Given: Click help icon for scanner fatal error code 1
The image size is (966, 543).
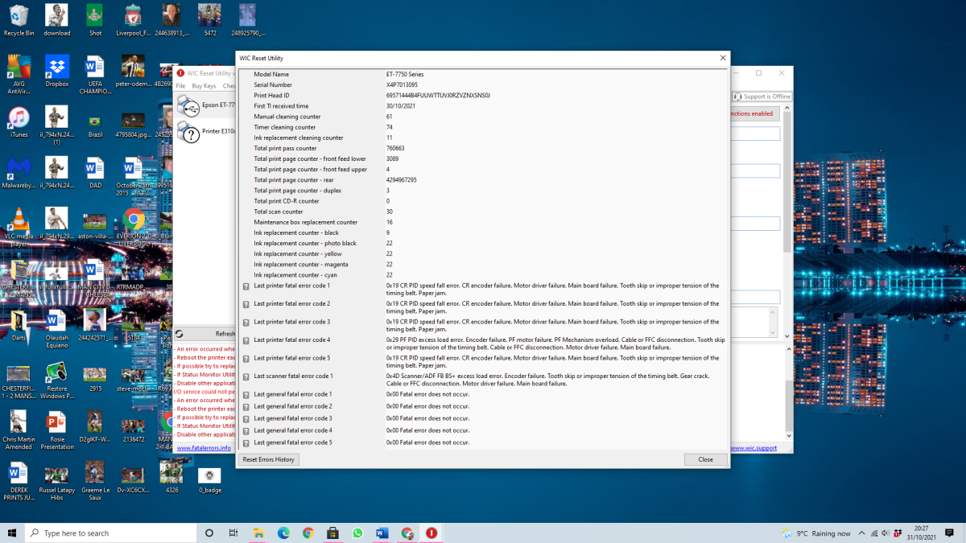Looking at the screenshot, I should coord(246,376).
